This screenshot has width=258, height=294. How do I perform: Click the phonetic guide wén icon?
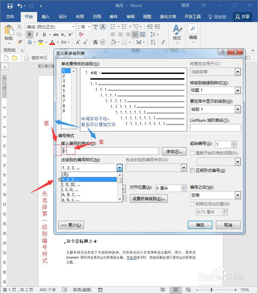95,27
